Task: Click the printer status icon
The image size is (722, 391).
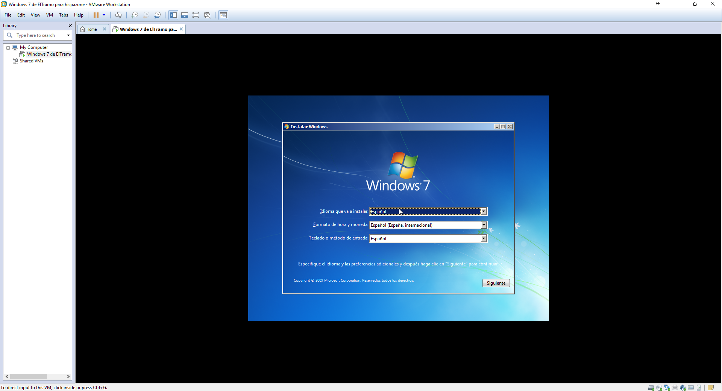Action: (675, 388)
